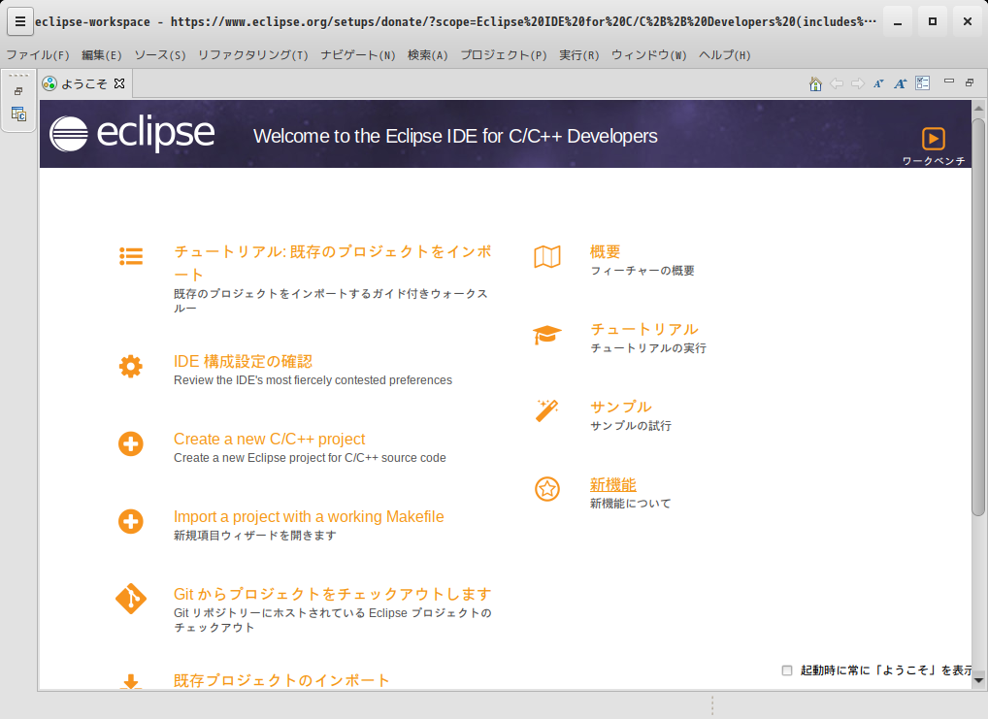988x719 pixels.
Task: Restore the Welcome view from maximized
Action: pyautogui.click(x=970, y=82)
